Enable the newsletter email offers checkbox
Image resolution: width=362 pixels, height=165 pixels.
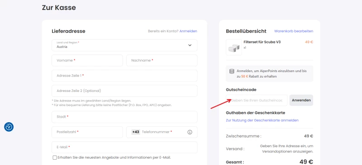click(55, 158)
